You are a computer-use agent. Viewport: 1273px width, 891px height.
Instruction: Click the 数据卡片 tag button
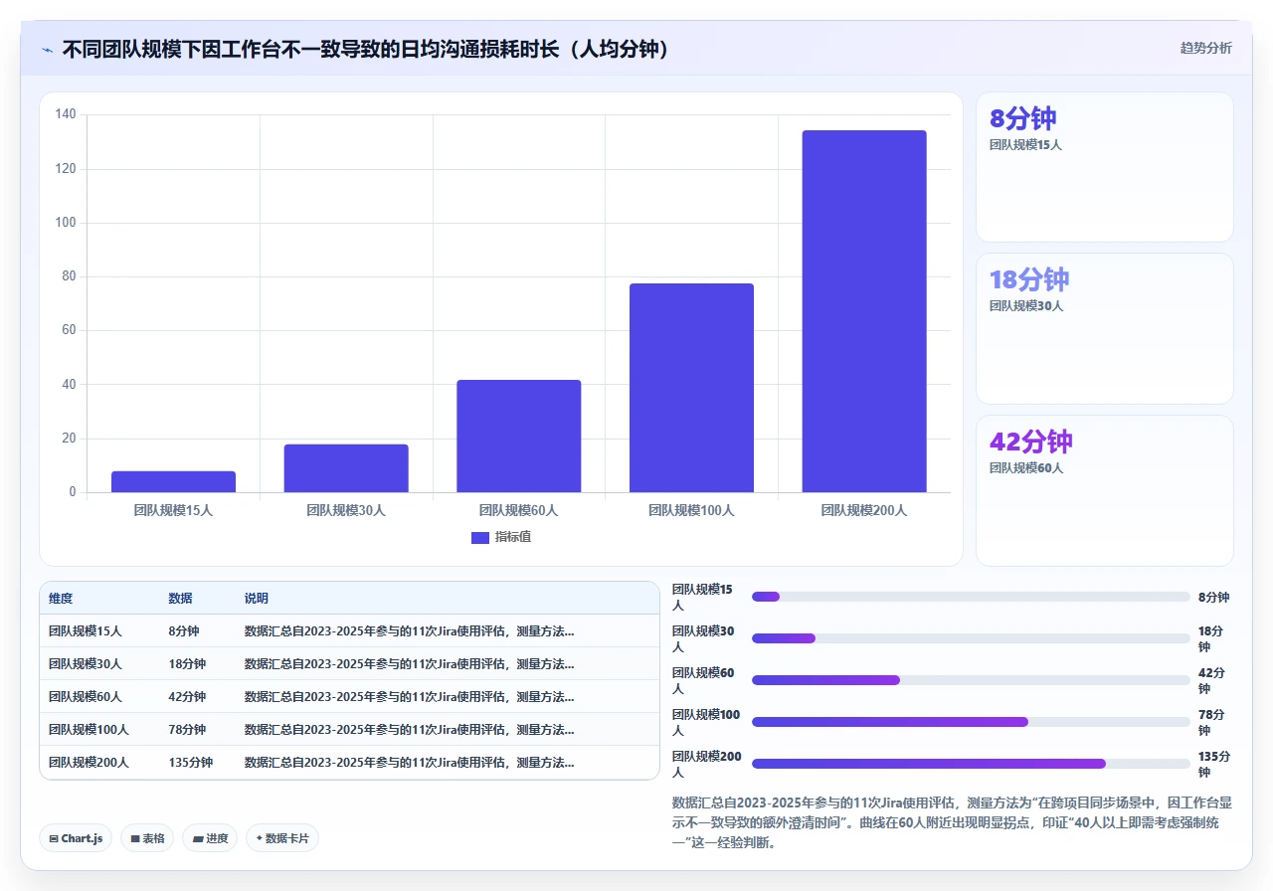(x=282, y=838)
